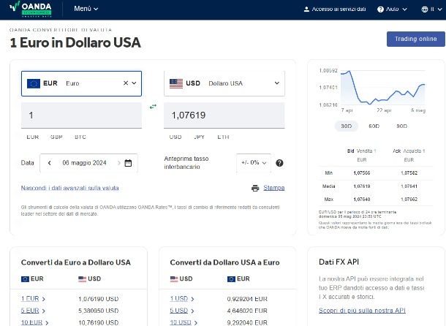
Task: Open the 10 USD conversion link
Action: pos(181,322)
